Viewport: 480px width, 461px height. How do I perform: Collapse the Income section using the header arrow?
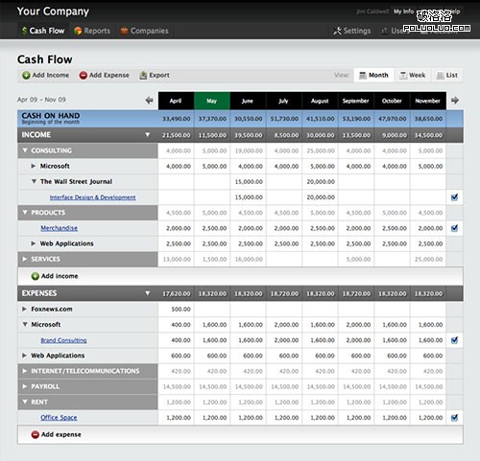coord(148,135)
